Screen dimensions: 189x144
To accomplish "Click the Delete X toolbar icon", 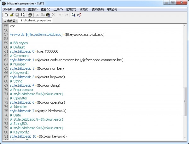I will pyautogui.click(x=54, y=15).
